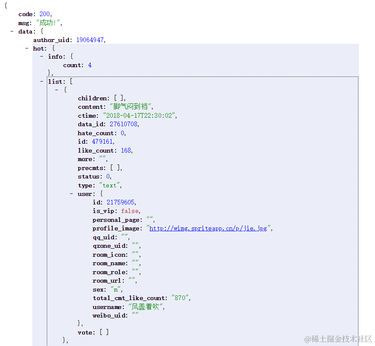The height and width of the screenshot is (346, 375).
Task: Click total_cmt_like_count value "870"
Action: (x=180, y=298)
